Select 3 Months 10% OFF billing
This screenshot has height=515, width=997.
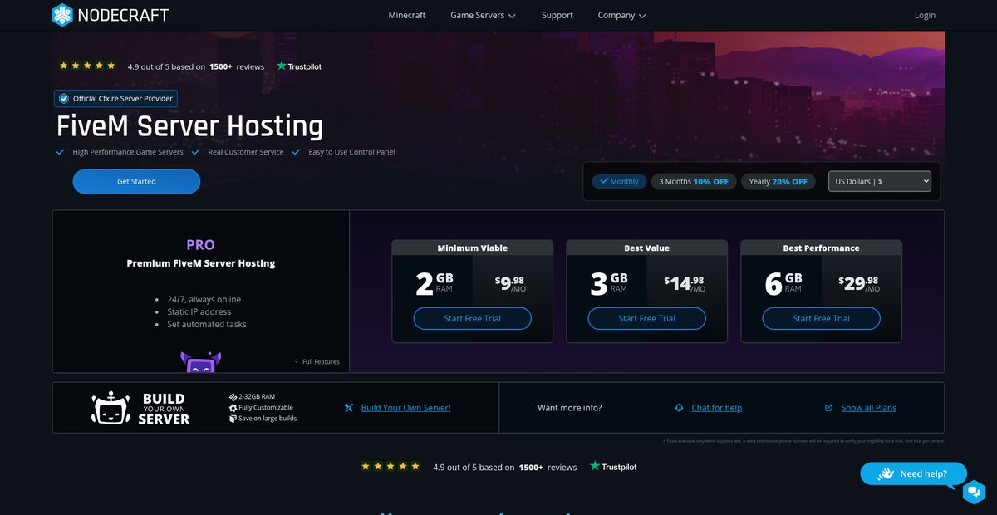(694, 181)
